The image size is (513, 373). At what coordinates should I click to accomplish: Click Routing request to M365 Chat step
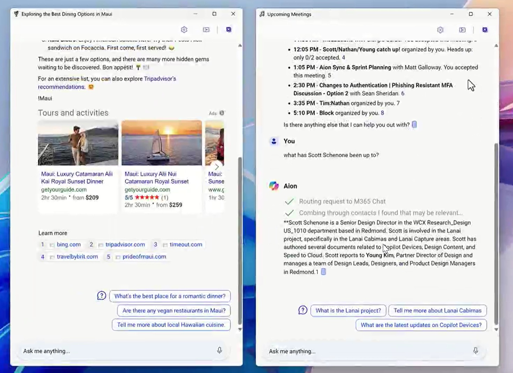342,201
